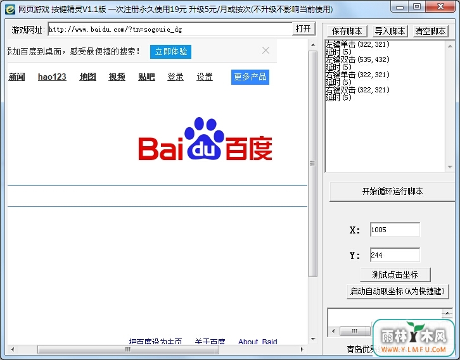Click the script list scroll up arrow
460x360 pixels.
coord(450,46)
